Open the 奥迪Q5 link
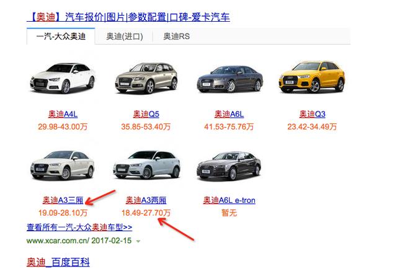The width and height of the screenshot is (397, 274). point(146,114)
